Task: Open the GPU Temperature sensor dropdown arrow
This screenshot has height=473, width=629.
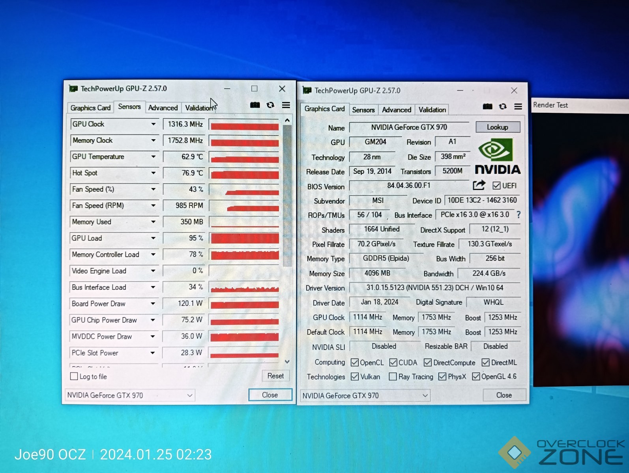Action: pos(153,157)
